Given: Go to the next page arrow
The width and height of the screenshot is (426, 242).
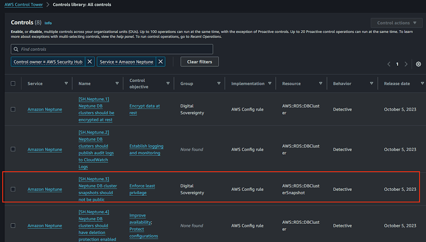Looking at the screenshot, I should click(x=406, y=64).
